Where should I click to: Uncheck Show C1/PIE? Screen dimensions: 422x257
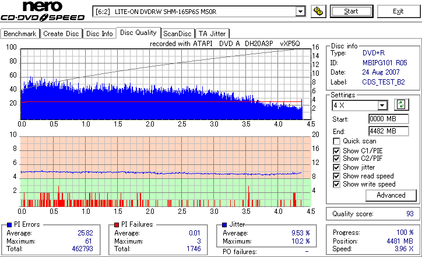(336, 151)
